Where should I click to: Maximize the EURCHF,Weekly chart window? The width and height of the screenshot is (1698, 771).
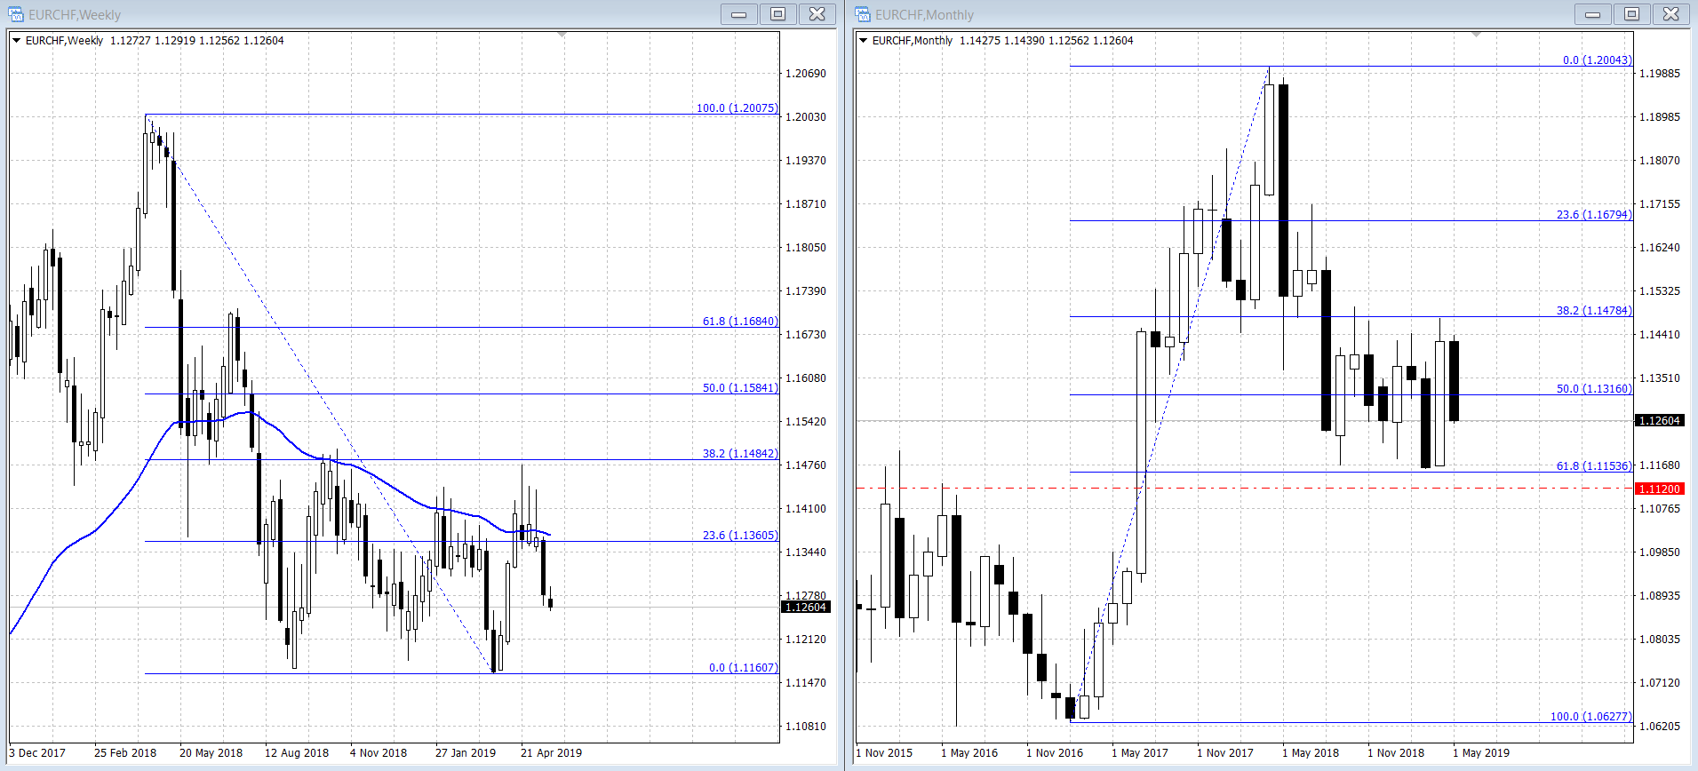click(x=777, y=14)
